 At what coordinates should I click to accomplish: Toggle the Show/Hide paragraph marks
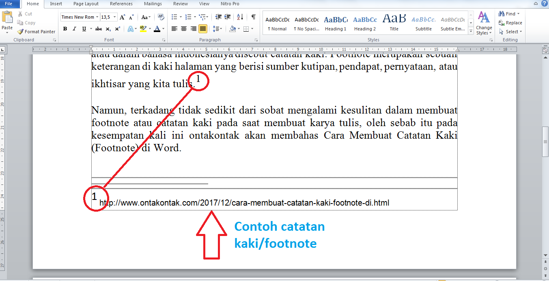click(x=254, y=17)
